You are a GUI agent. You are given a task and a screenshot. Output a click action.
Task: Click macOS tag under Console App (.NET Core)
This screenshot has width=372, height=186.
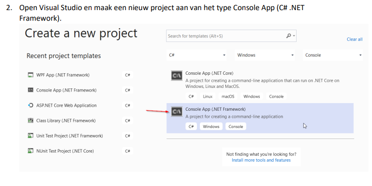(x=228, y=97)
